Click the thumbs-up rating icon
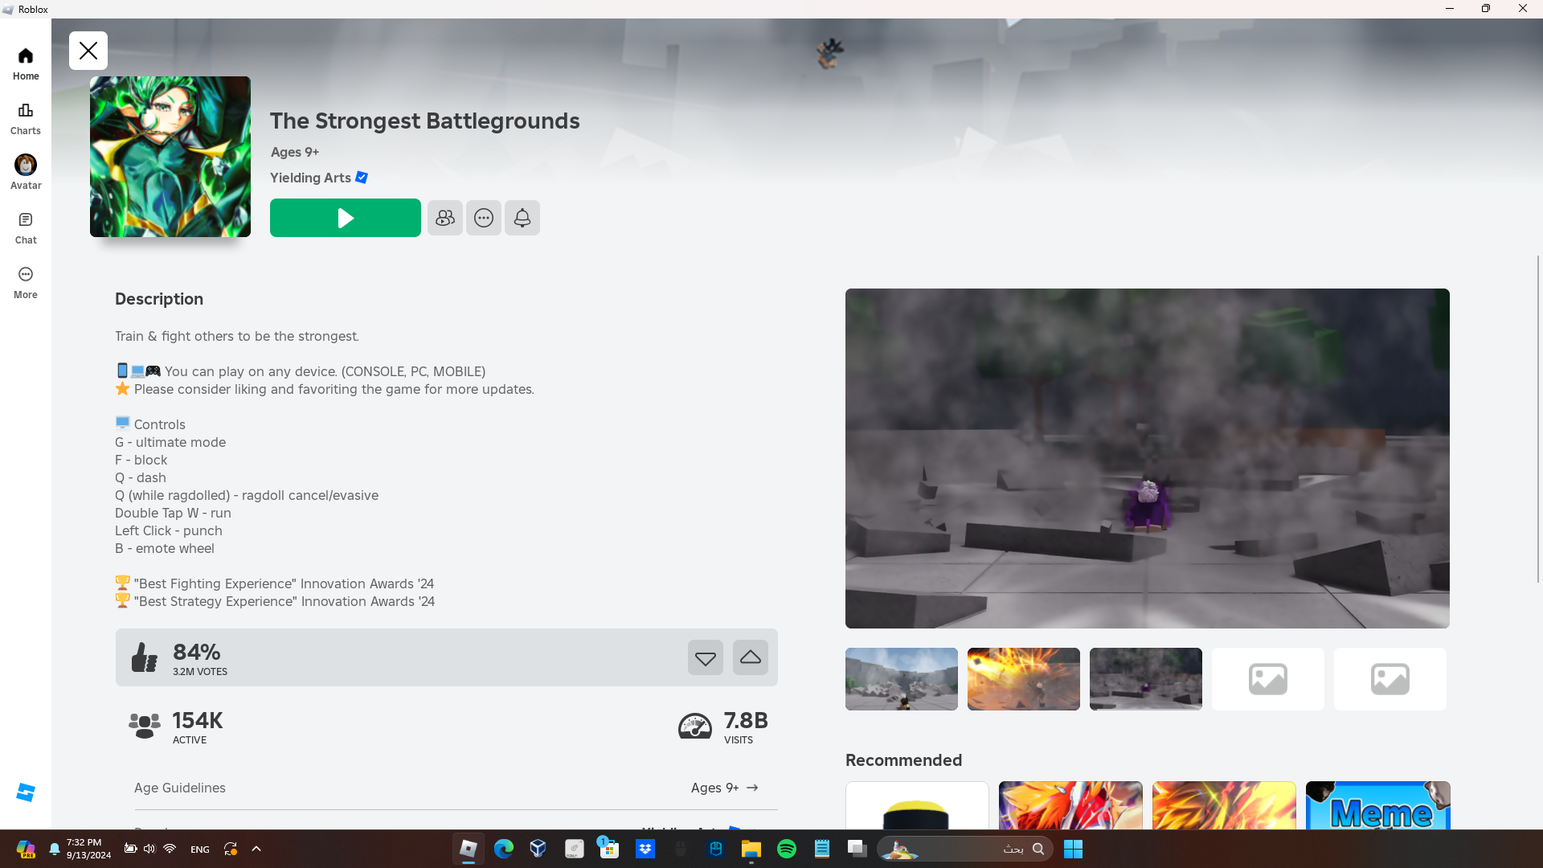 tap(145, 657)
